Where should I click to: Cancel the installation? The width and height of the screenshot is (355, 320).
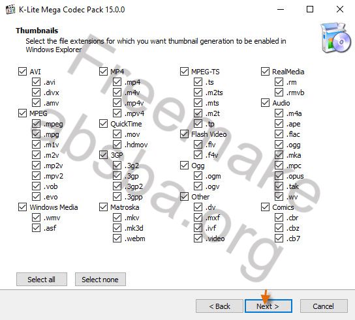[x=324, y=306]
